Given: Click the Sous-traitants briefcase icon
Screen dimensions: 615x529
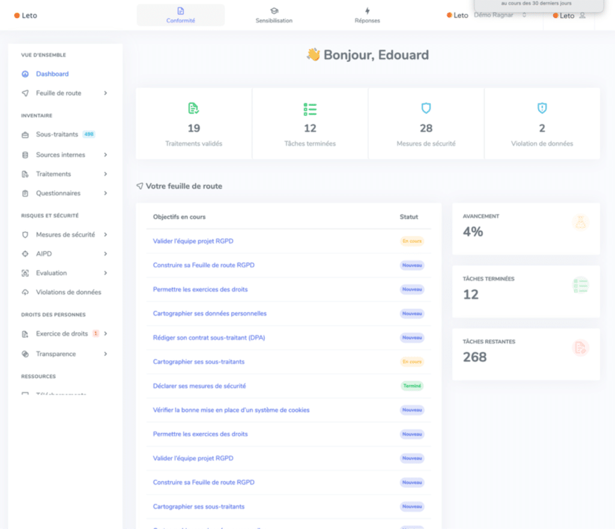Looking at the screenshot, I should (25, 135).
